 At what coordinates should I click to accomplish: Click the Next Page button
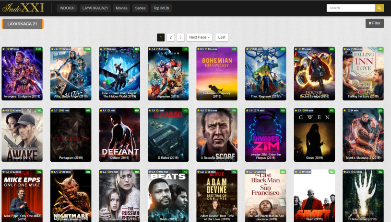pyautogui.click(x=199, y=37)
